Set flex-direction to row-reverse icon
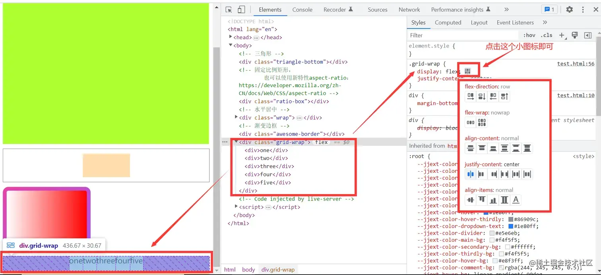Image resolution: width=601 pixels, height=275 pixels. point(493,96)
